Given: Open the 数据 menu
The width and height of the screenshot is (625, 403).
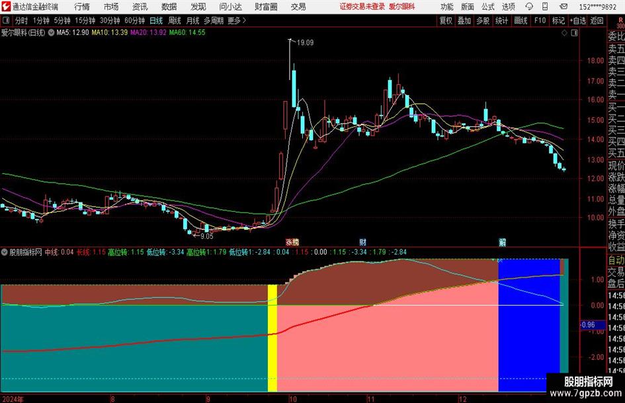Looking at the screenshot, I should point(169,7).
